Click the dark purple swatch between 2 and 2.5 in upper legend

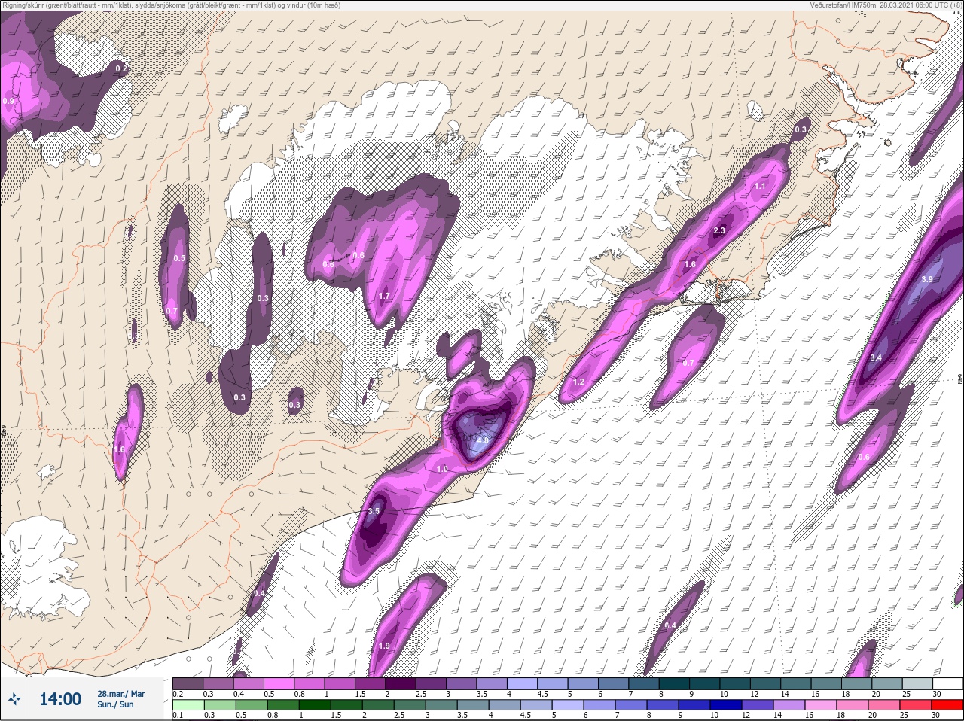click(x=401, y=683)
